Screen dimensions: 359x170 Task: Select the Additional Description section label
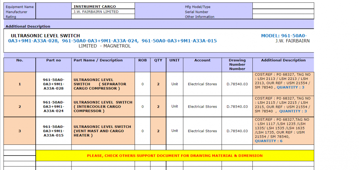click(x=28, y=26)
